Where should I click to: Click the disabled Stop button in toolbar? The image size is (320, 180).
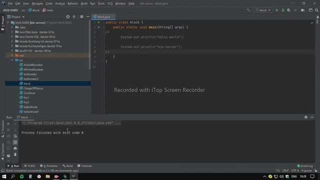(x=295, y=10)
